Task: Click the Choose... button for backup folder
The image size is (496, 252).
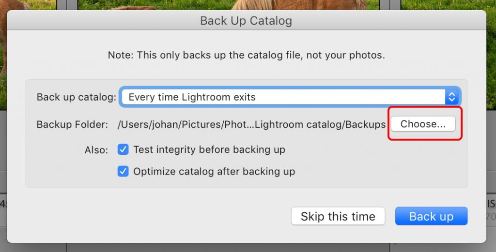Action: (423, 124)
